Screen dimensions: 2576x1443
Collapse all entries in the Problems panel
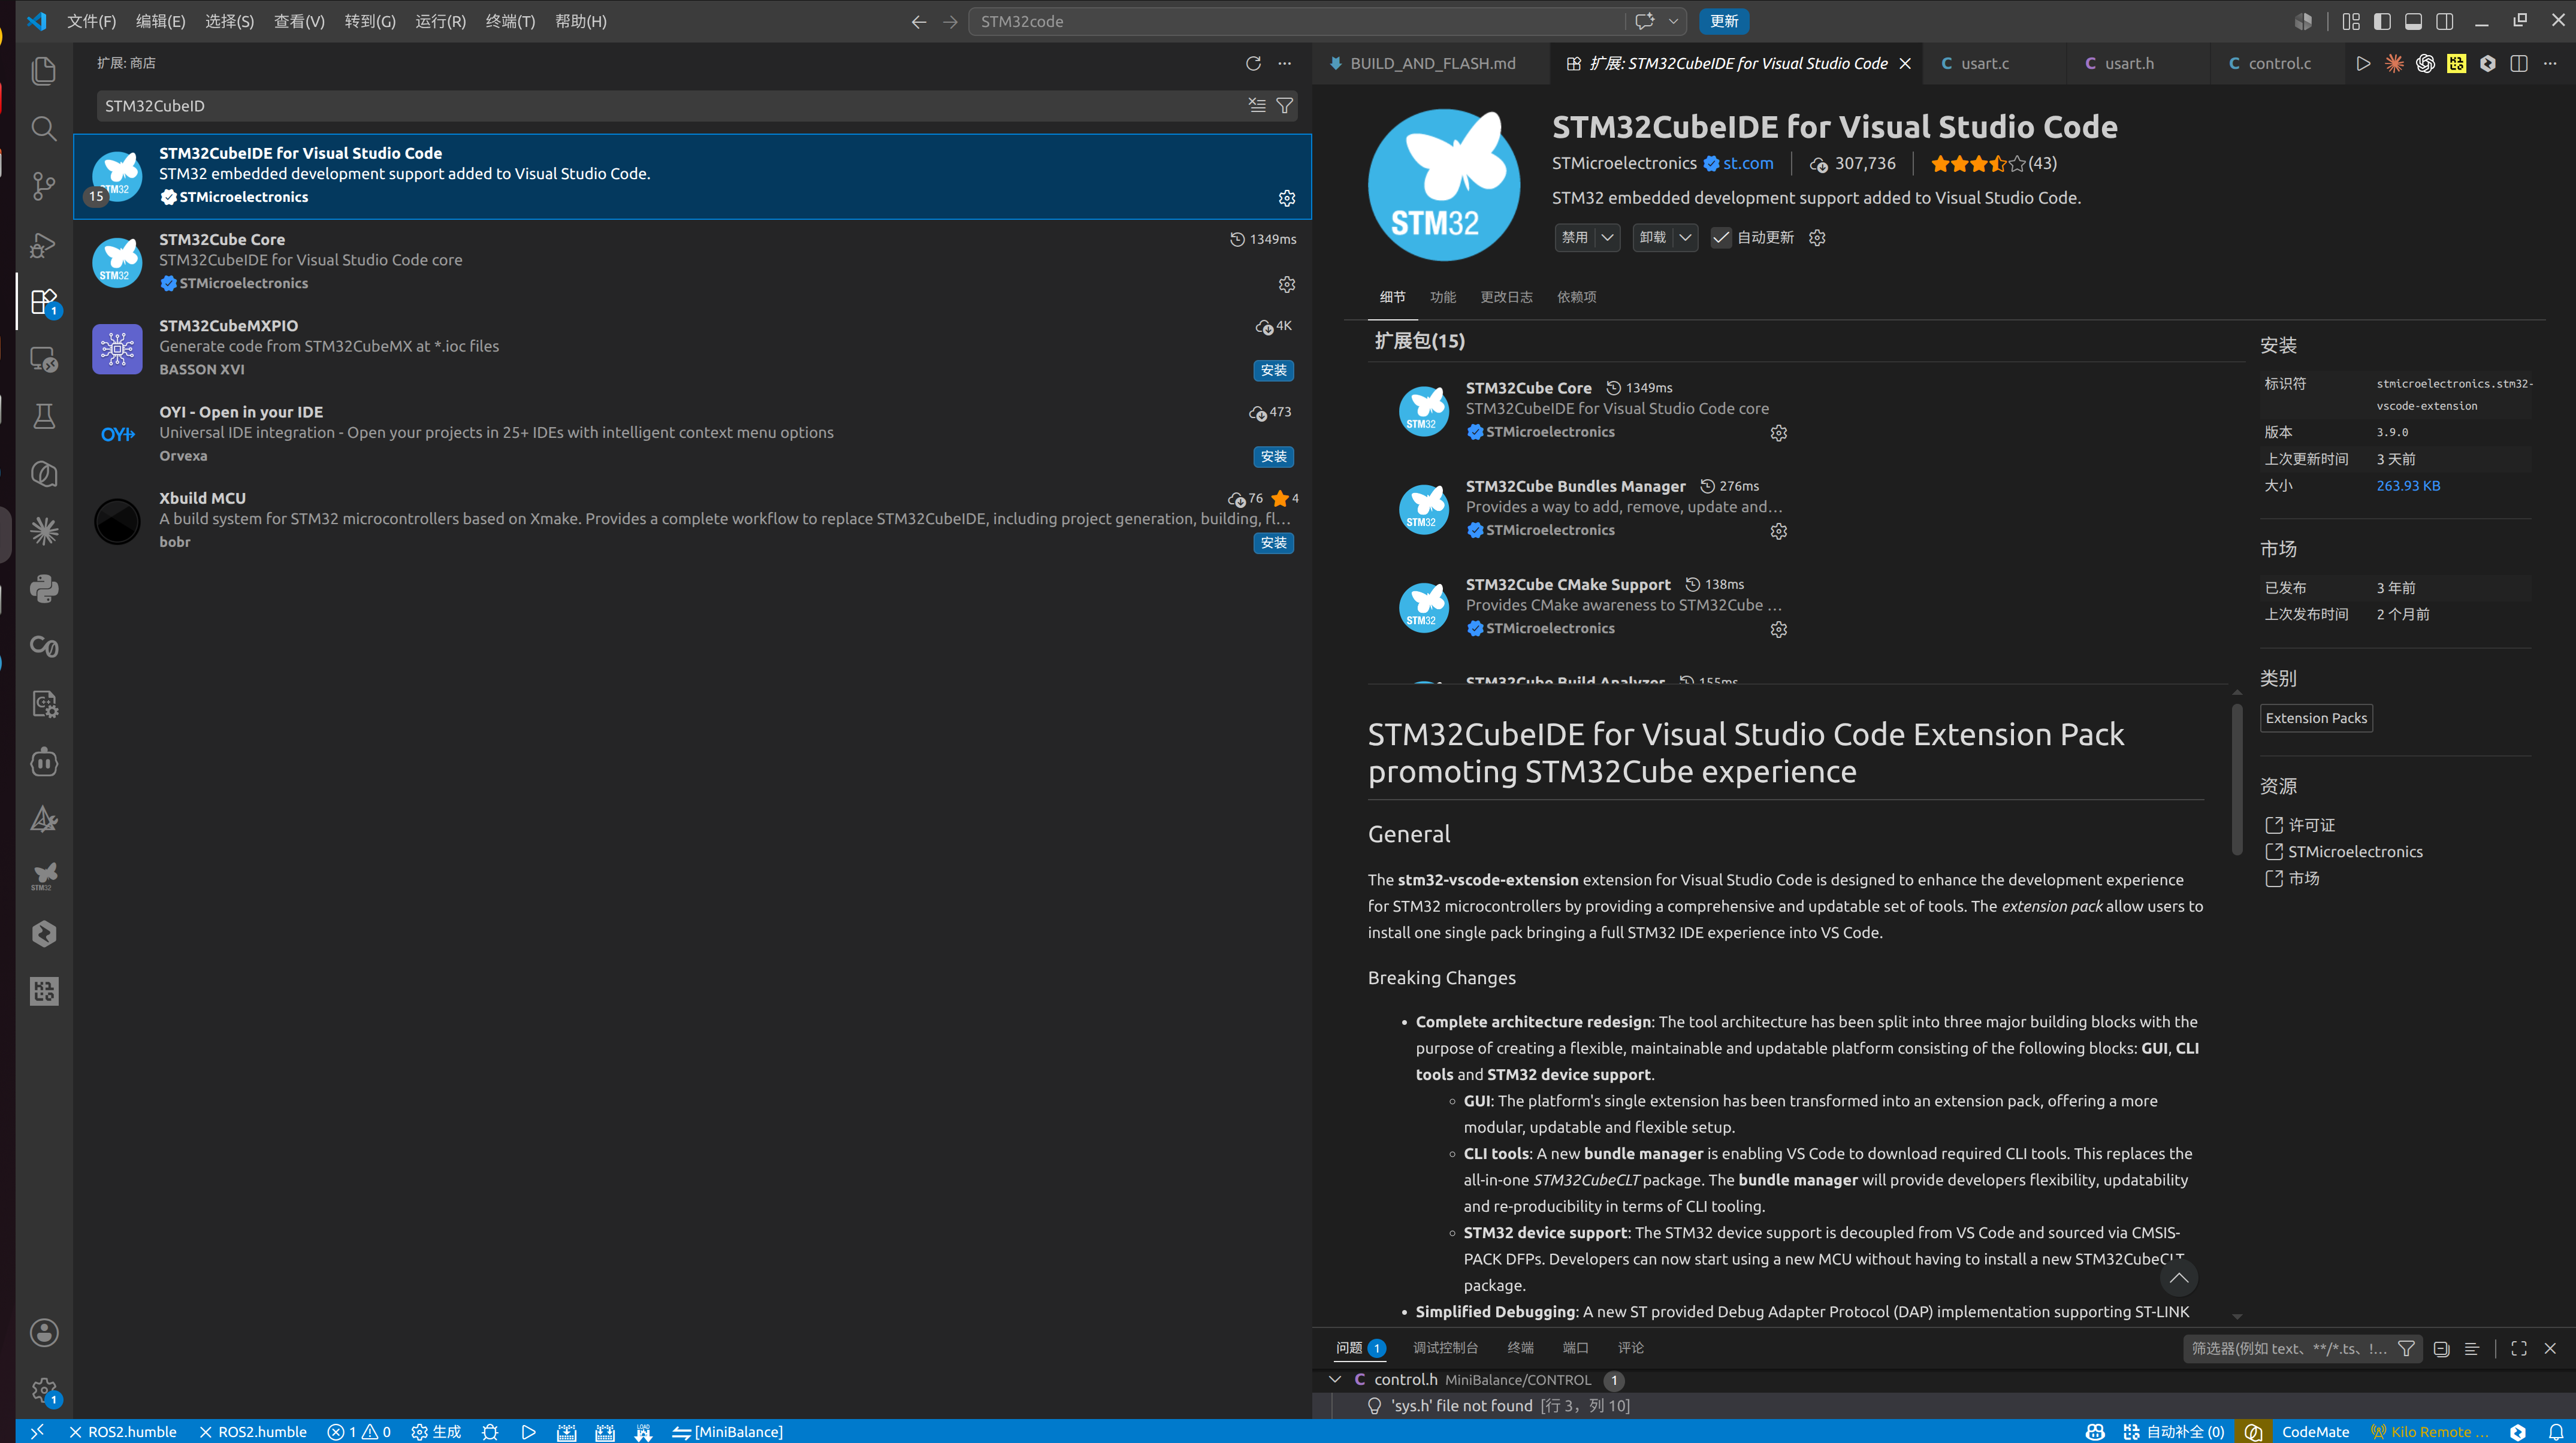[x=2441, y=1348]
